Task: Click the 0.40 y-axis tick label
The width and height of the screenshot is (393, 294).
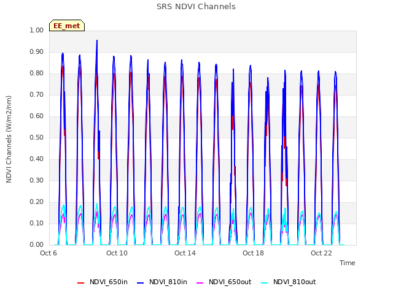Action: 37,159
